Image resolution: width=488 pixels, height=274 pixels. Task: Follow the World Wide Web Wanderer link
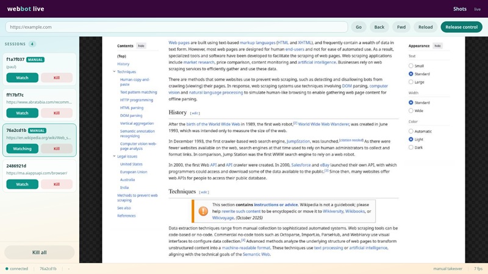323,124
